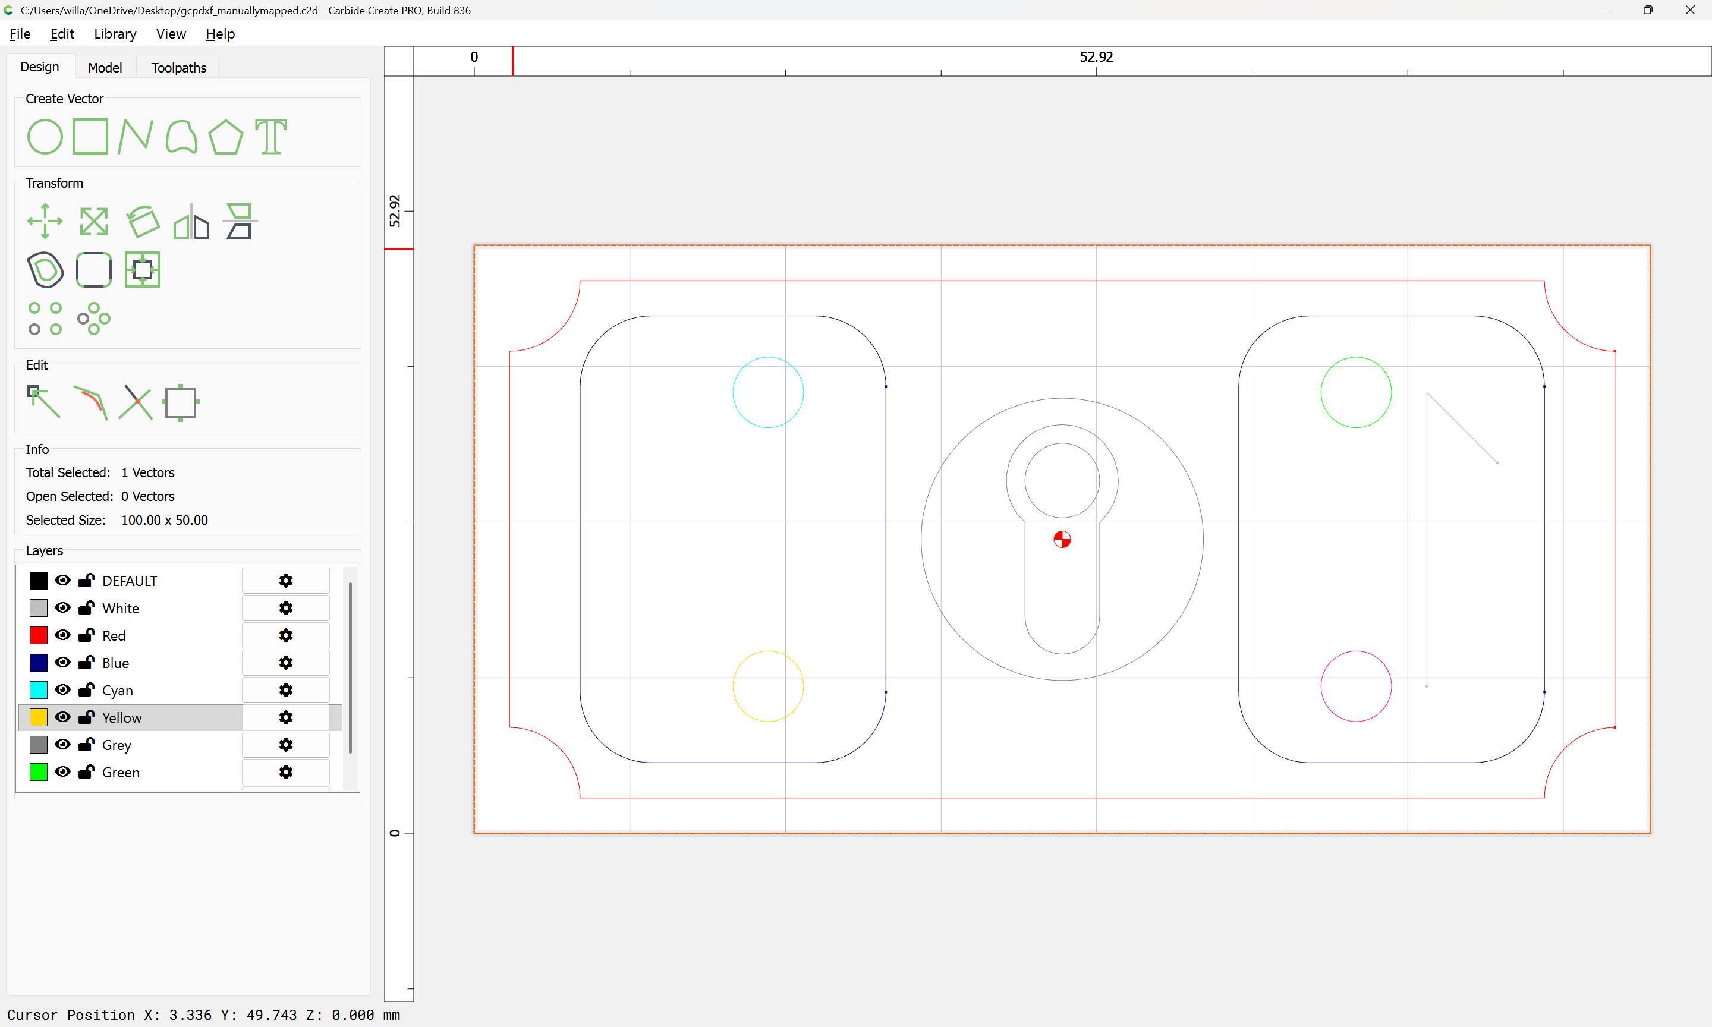Image resolution: width=1712 pixels, height=1027 pixels.
Task: Click the Rotate transform icon
Action: point(143,222)
